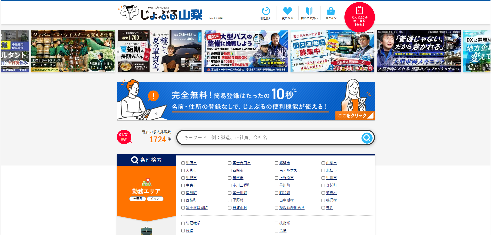This screenshot has height=235, width=491.
Task: Click the ここをクリック banner button
Action: (354, 116)
